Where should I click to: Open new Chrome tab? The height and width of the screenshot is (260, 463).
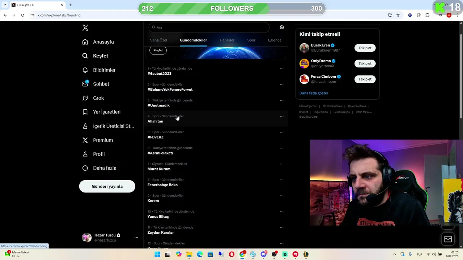tap(70, 5)
